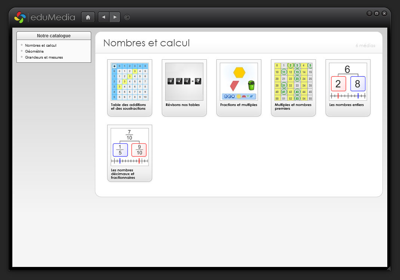Go back with the left arrow button

[x=104, y=17]
